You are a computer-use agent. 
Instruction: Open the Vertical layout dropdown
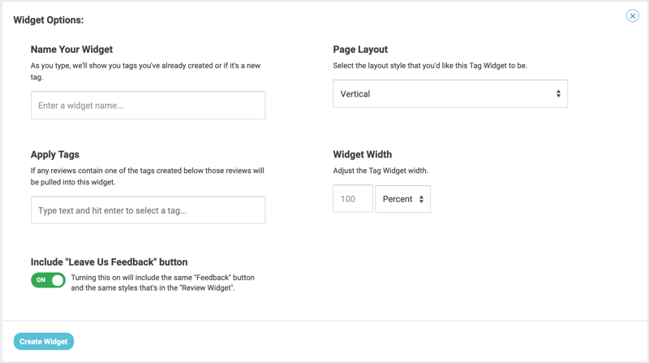(450, 94)
